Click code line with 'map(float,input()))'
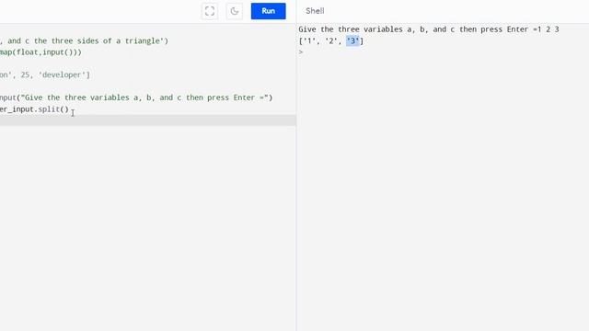The height and width of the screenshot is (331, 589). click(x=40, y=52)
